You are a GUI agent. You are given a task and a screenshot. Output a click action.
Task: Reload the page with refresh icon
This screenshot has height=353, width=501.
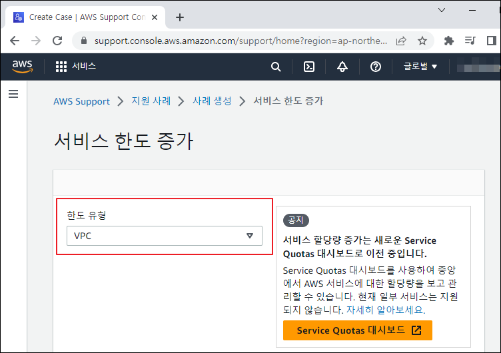click(x=57, y=41)
